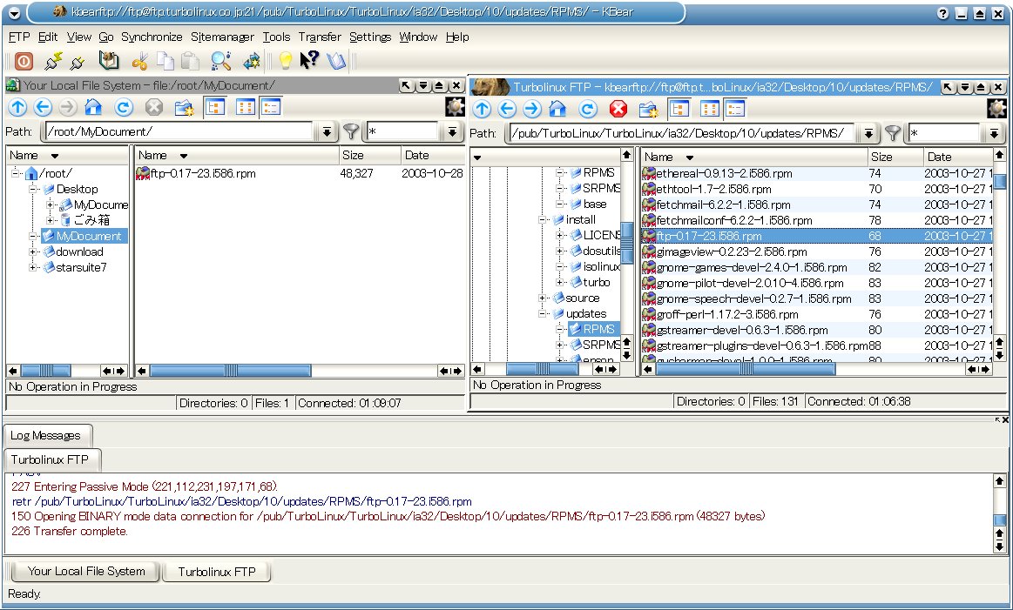Open the Transfer menu

320,37
